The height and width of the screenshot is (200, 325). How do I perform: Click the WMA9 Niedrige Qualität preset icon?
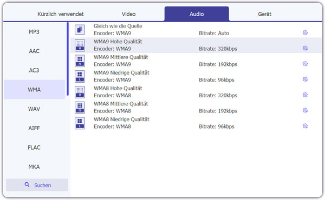coord(80,76)
